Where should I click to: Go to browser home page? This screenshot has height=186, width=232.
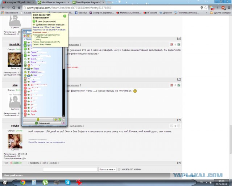click(x=19, y=8)
